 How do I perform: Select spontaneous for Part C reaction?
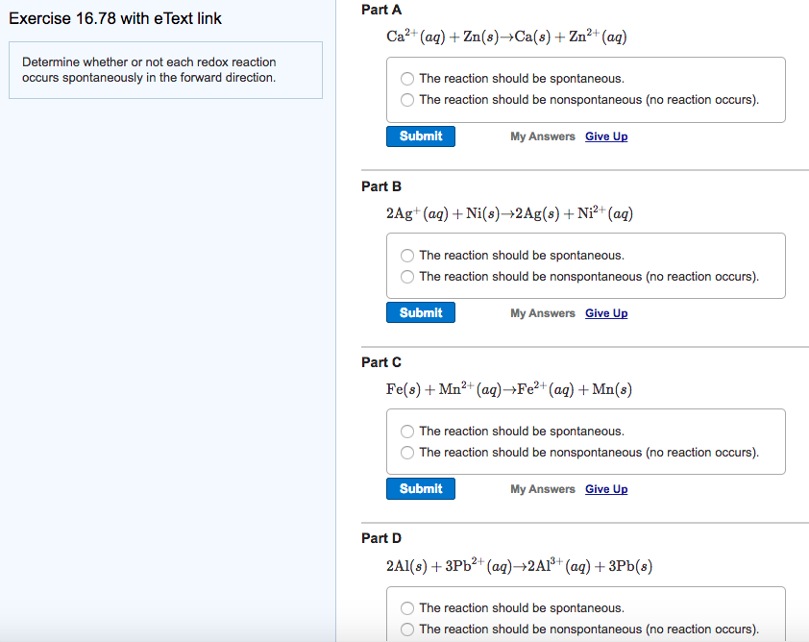pyautogui.click(x=406, y=432)
